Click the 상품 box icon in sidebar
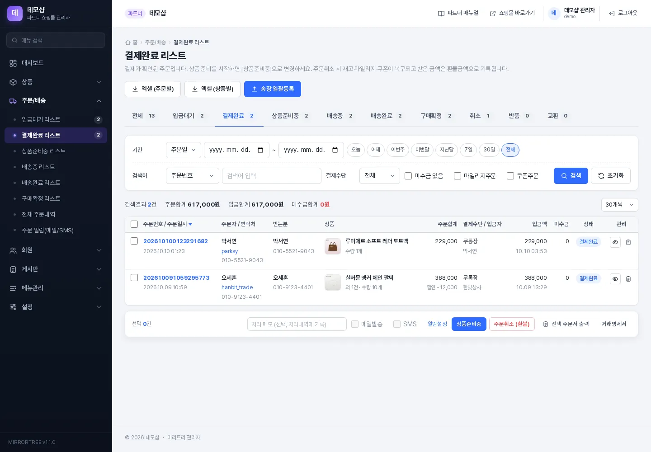 pyautogui.click(x=13, y=82)
